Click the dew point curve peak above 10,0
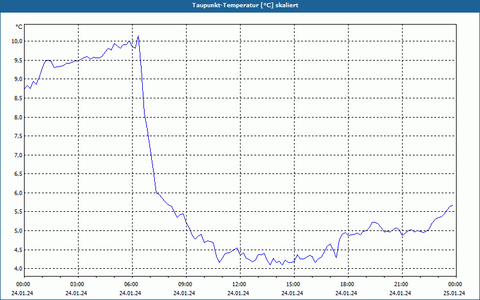The width and height of the screenshot is (480, 300). pyautogui.click(x=139, y=36)
